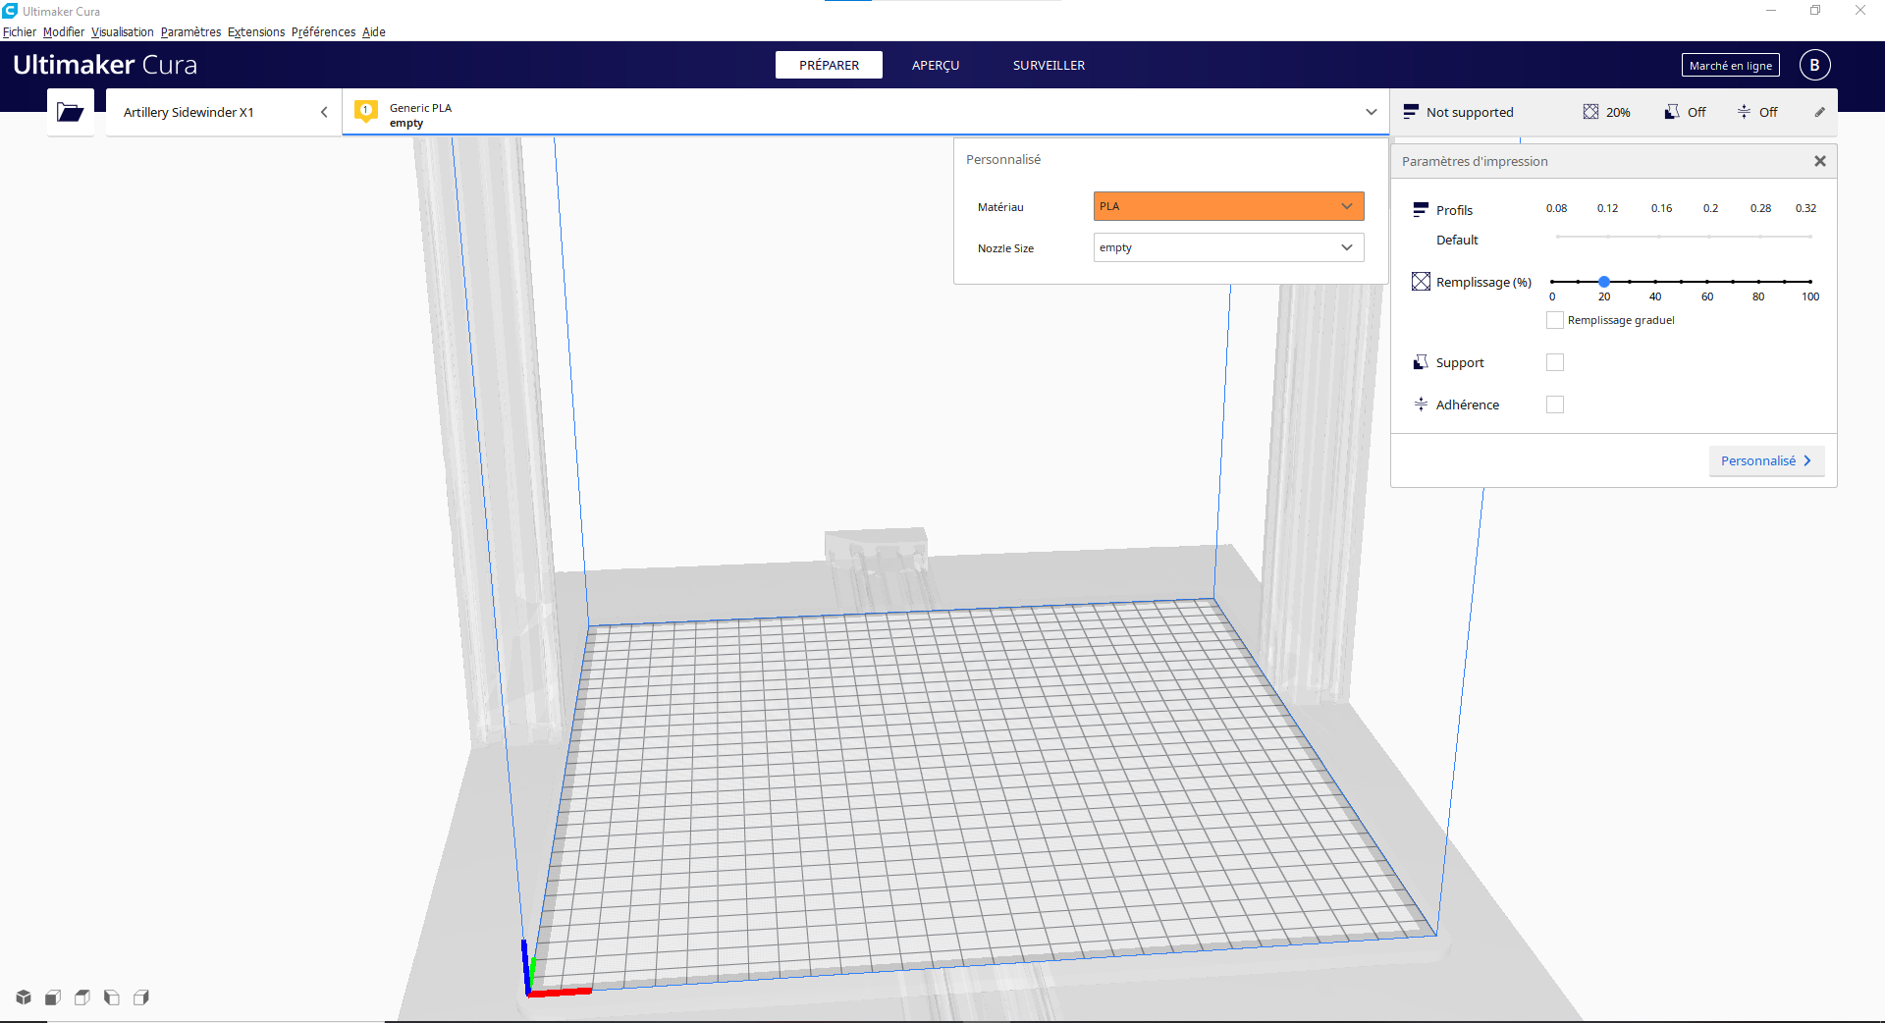
Task: Click the pencil edit settings icon
Action: [1819, 112]
